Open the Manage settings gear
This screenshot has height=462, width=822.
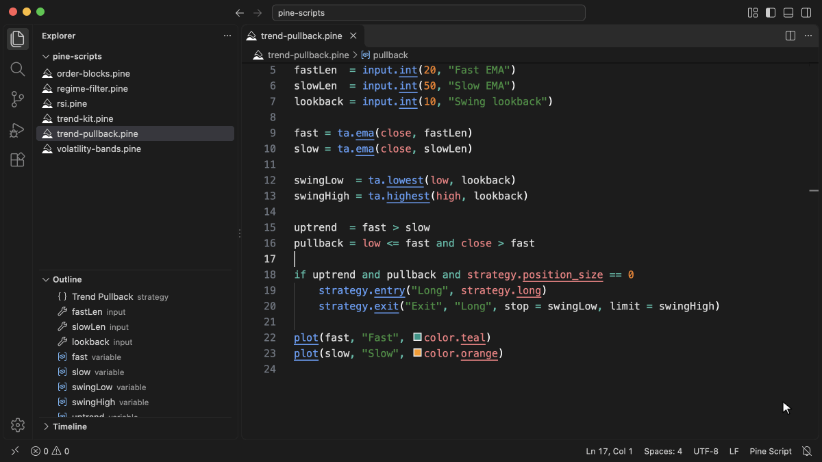[x=18, y=425]
